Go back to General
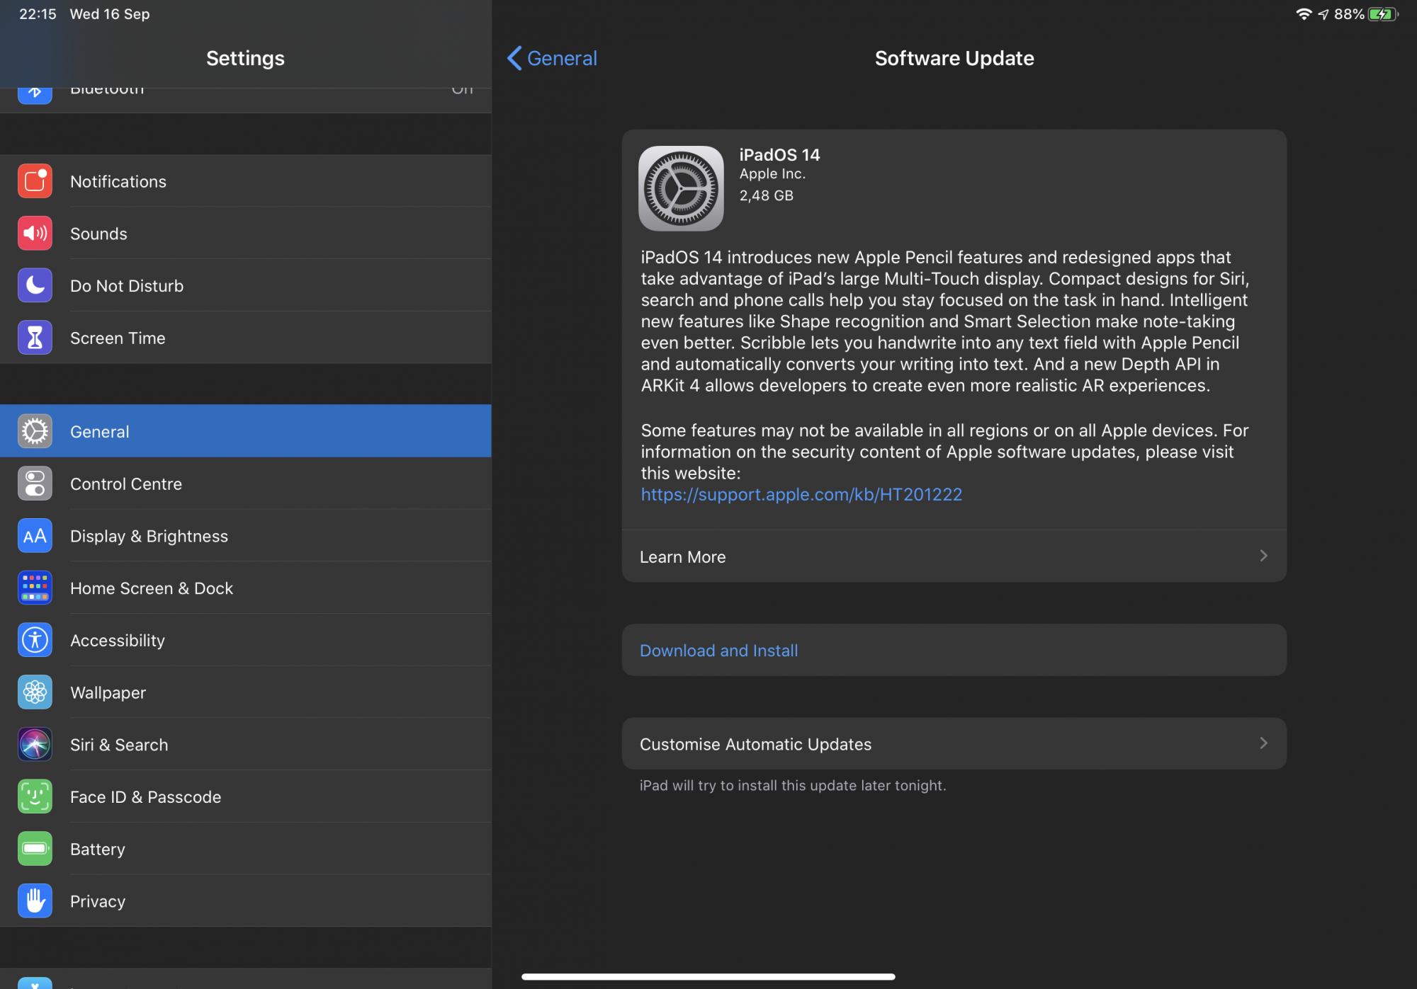Screen dimensions: 1417x989 [552, 58]
